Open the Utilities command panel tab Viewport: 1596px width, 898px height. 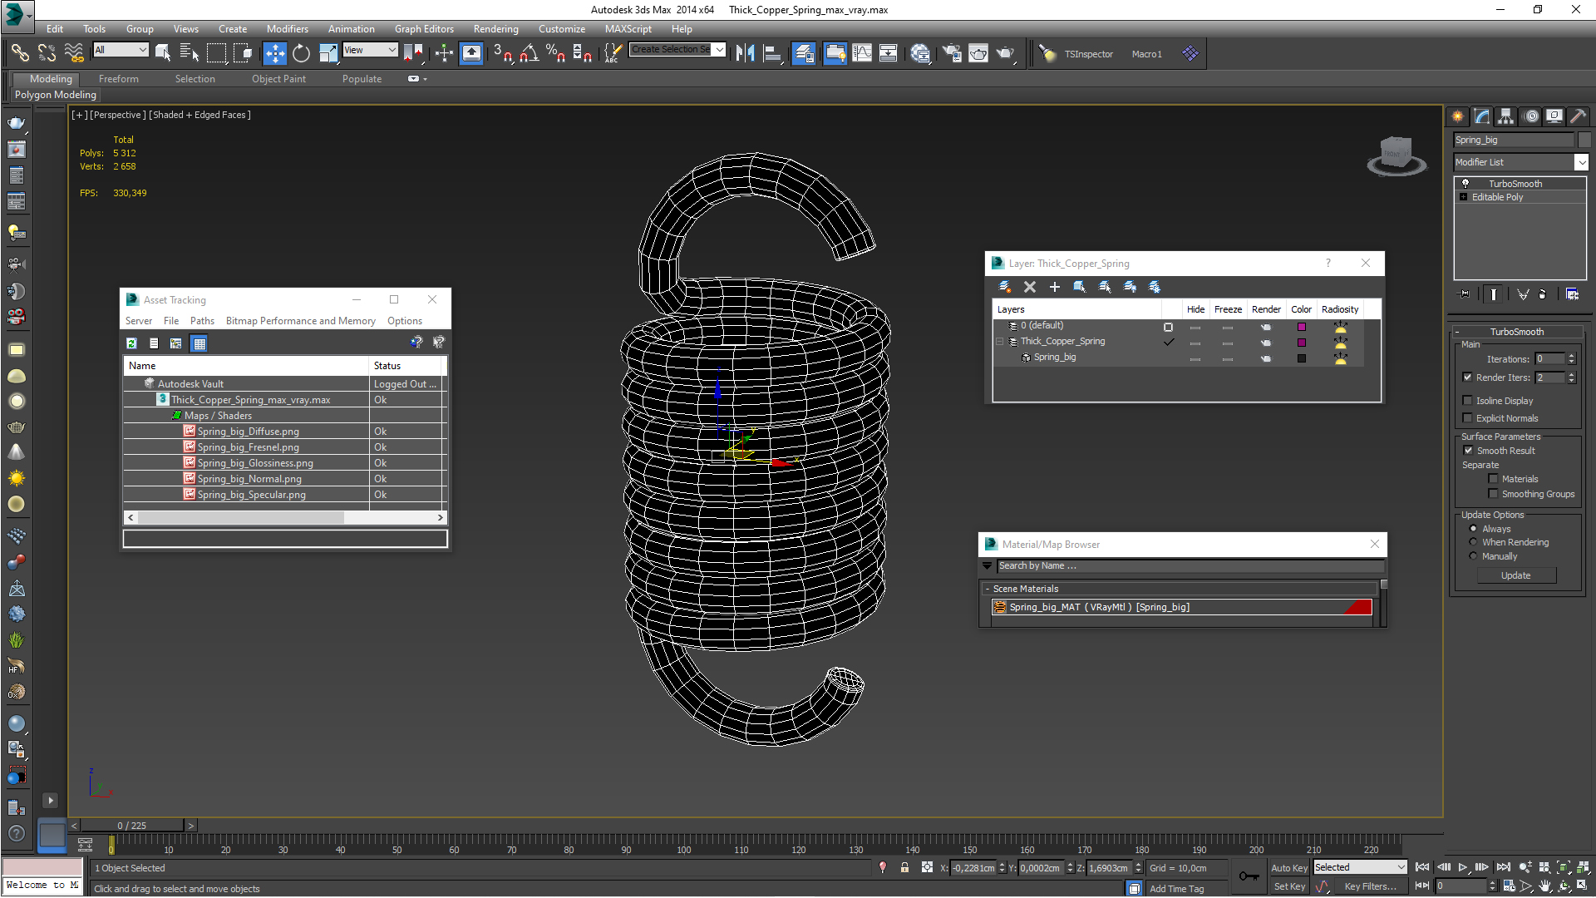pyautogui.click(x=1579, y=116)
